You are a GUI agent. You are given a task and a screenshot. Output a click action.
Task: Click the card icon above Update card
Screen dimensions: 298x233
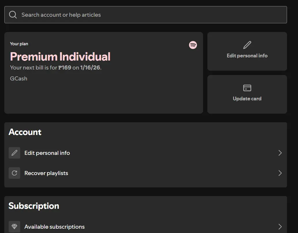coord(247,88)
